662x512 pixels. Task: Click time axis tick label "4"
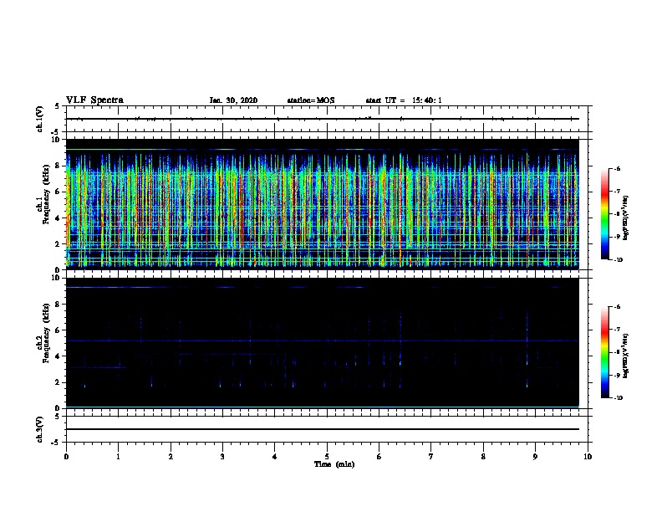275,457
